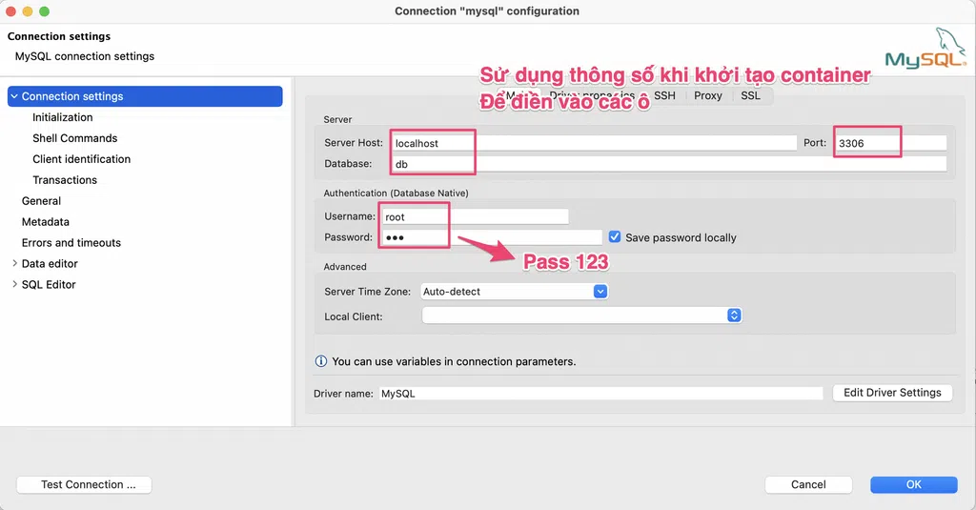Minimize the configuration window
The image size is (976, 510).
point(28,11)
